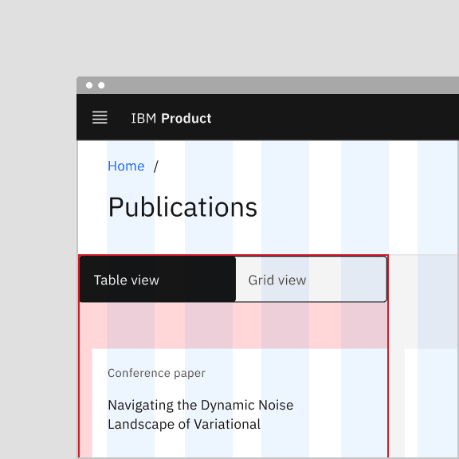
Task: Click the IBM Product header name
Action: point(171,118)
